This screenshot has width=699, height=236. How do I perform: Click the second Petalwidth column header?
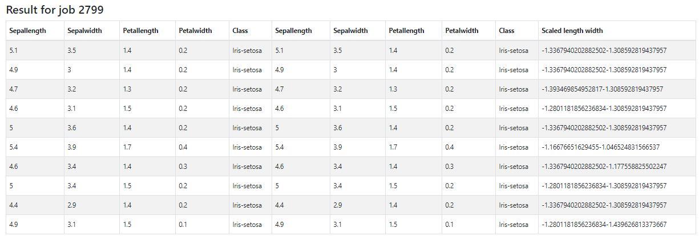(x=462, y=31)
